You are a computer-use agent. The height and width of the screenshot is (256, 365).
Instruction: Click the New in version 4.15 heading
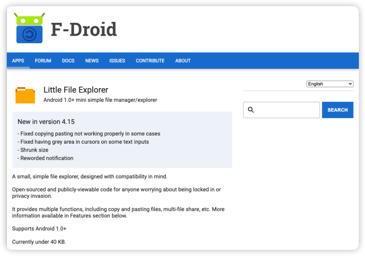coord(46,122)
